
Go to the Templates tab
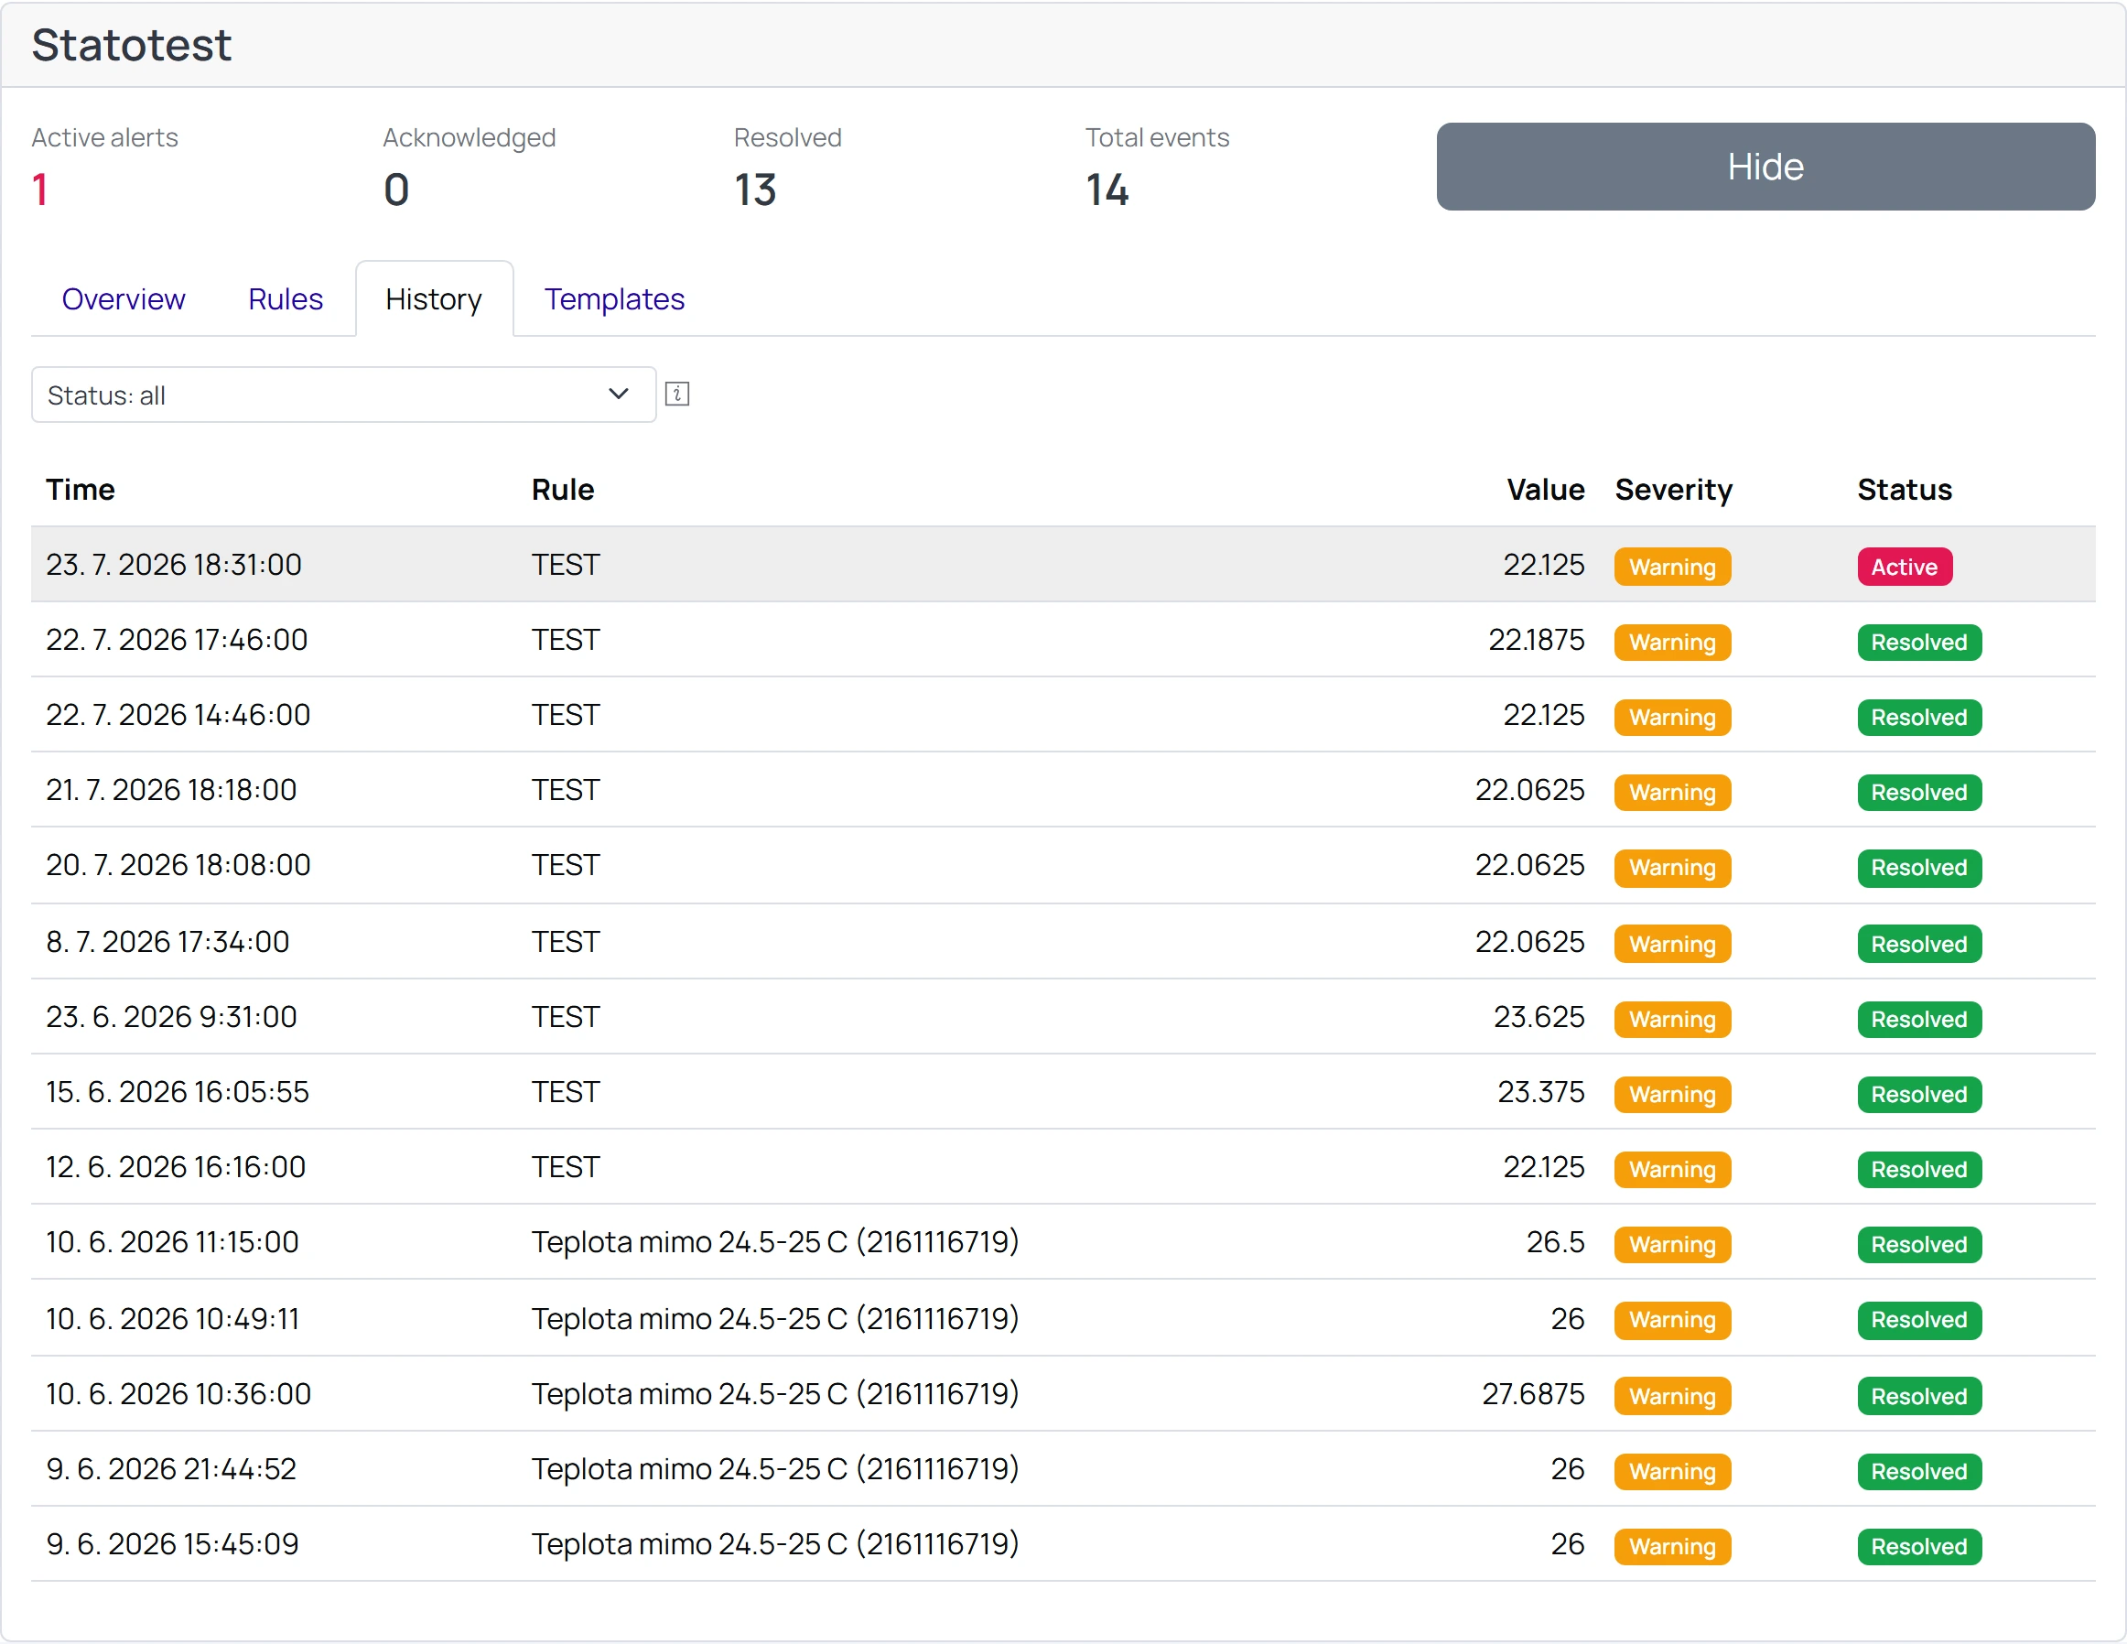614,299
